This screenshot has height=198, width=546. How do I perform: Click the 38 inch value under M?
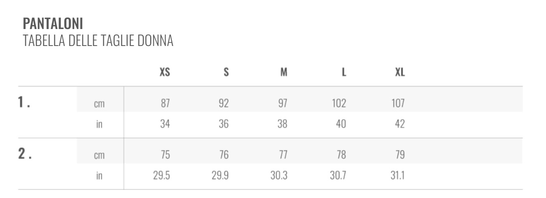pos(282,124)
